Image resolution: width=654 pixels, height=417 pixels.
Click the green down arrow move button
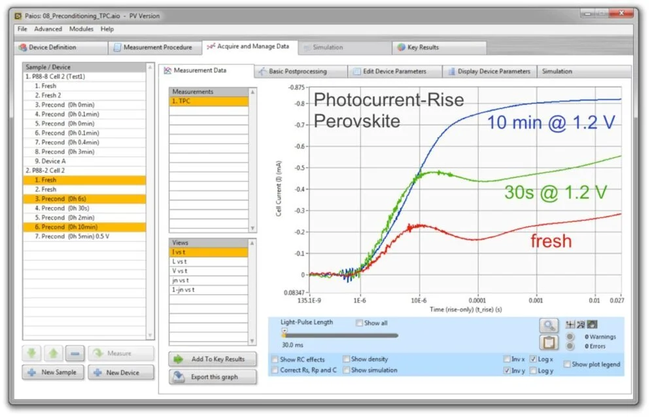click(x=31, y=353)
